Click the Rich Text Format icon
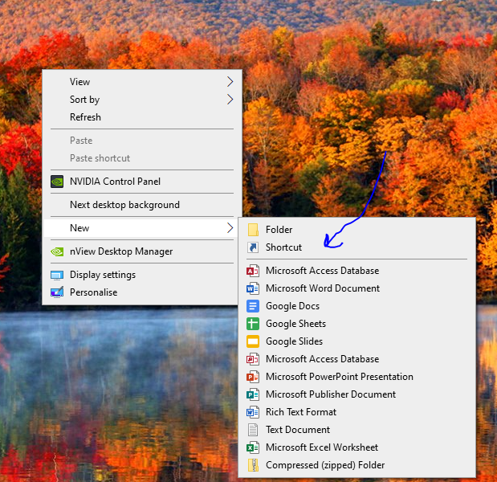The image size is (497, 482). pyautogui.click(x=253, y=412)
